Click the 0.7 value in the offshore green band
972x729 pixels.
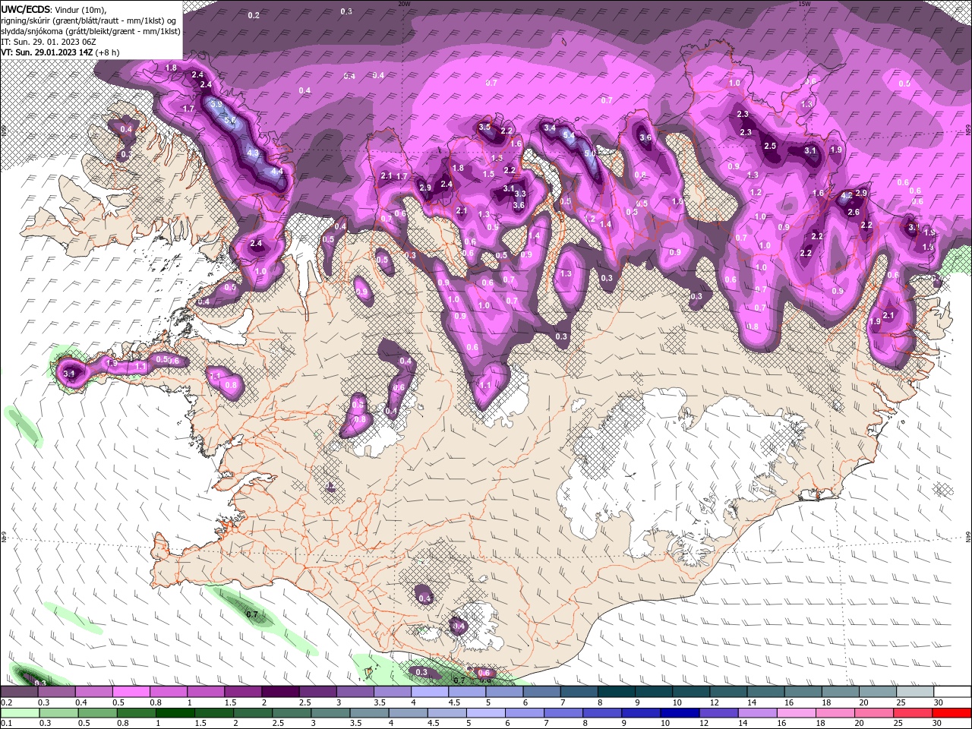(x=253, y=614)
